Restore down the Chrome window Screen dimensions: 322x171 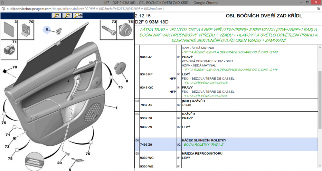pos(308,3)
